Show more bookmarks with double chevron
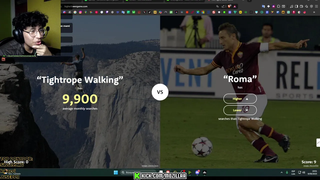Image resolution: width=320 pixels, height=180 pixels. pos(314,12)
